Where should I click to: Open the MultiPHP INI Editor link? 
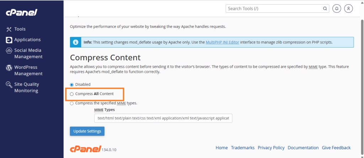pos(222,42)
